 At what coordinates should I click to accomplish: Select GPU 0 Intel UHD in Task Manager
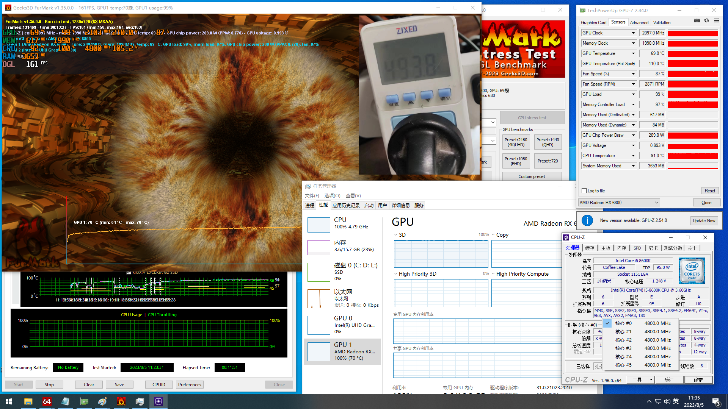(x=342, y=325)
